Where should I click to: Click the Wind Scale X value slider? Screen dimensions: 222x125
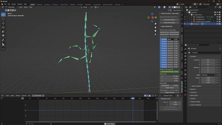coord(169,76)
